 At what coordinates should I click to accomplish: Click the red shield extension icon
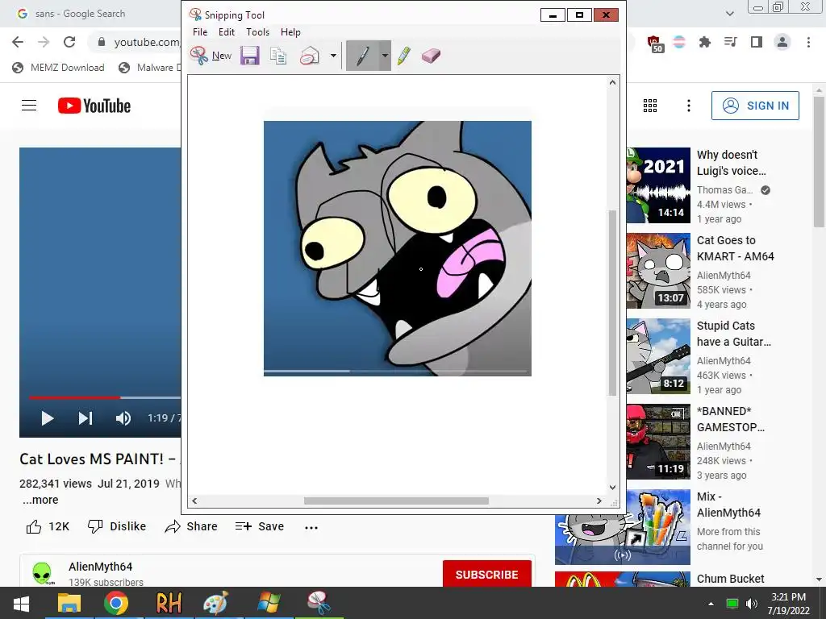654,44
